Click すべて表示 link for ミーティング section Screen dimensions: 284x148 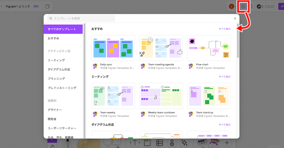(224, 77)
